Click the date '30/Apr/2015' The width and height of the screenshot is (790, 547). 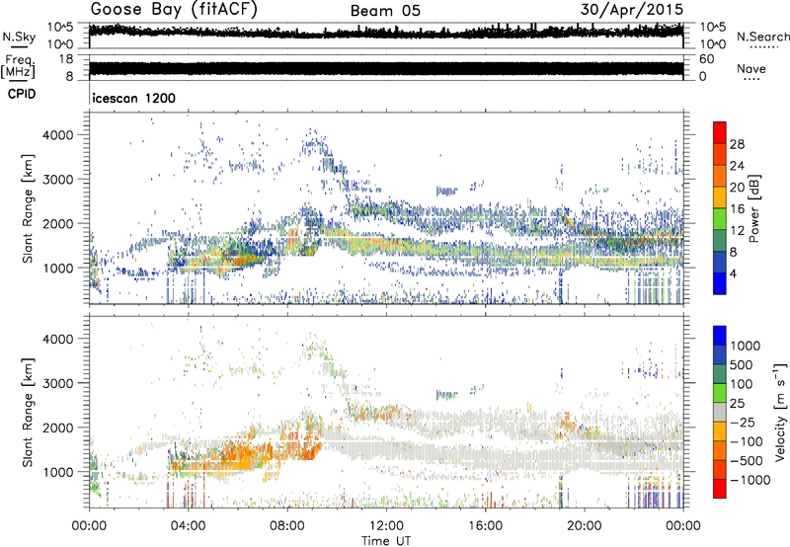pyautogui.click(x=632, y=10)
